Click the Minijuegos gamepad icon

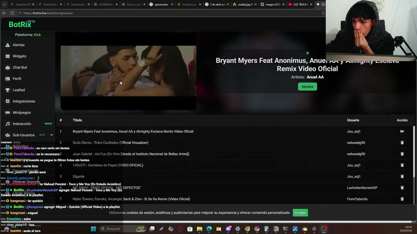click(7, 112)
